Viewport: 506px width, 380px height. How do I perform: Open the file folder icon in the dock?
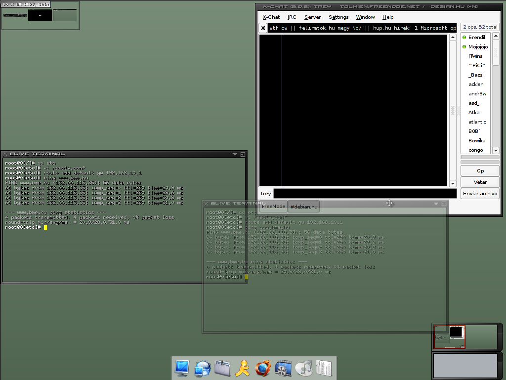tap(222, 368)
